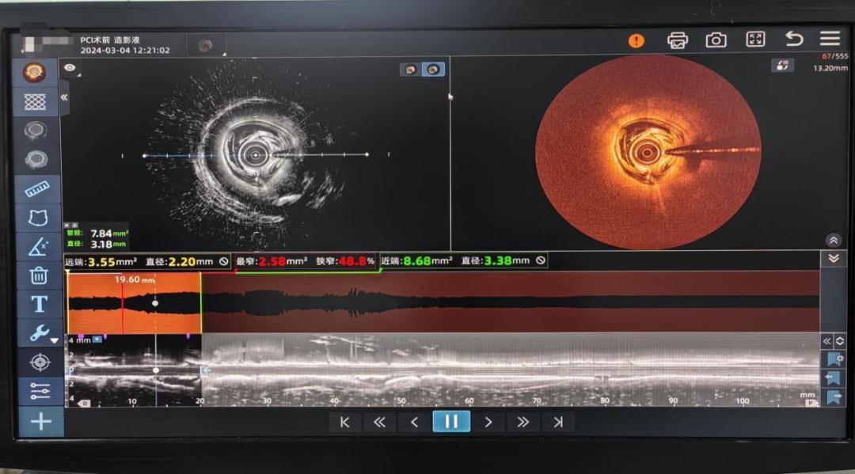Click the up-down arrows resize toggle at right
This screenshot has height=474, width=855.
coord(840,341)
